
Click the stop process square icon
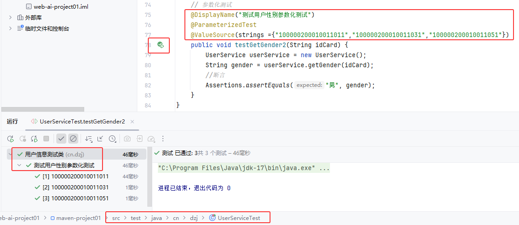(46, 139)
